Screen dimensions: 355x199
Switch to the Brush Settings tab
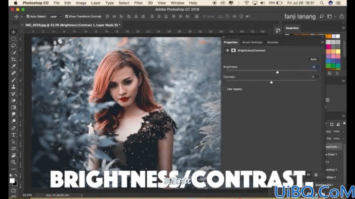click(x=252, y=42)
